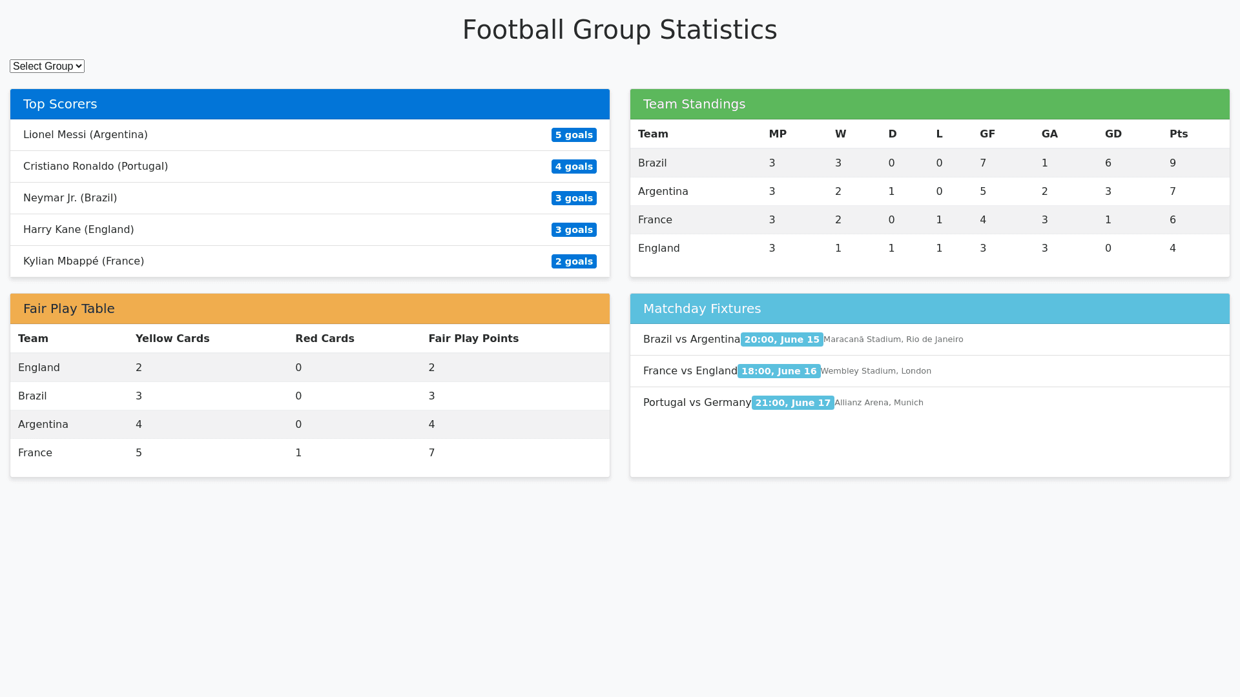Click the GD column header in standings
The height and width of the screenshot is (697, 1240).
tap(1113, 134)
